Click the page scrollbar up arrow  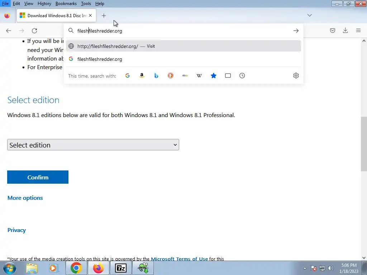click(x=364, y=41)
